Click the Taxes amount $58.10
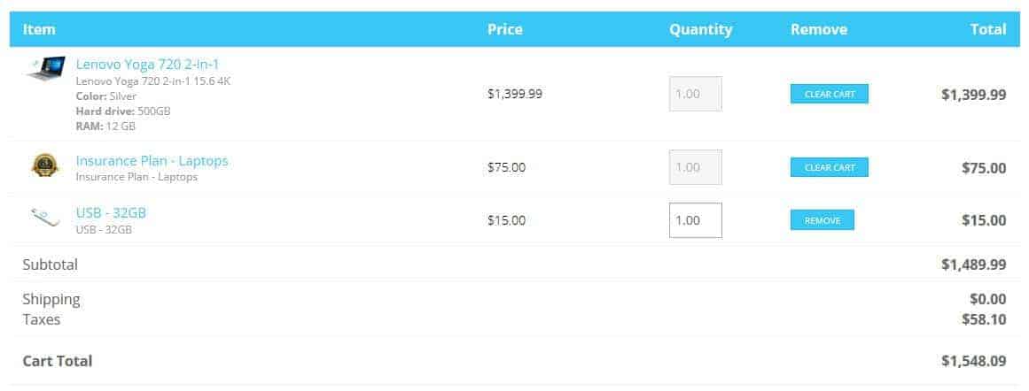 tap(984, 319)
